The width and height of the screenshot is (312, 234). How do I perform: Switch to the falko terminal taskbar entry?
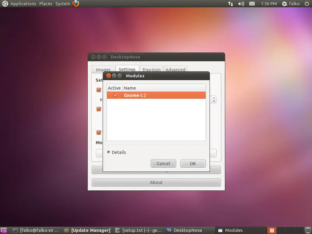(35, 230)
